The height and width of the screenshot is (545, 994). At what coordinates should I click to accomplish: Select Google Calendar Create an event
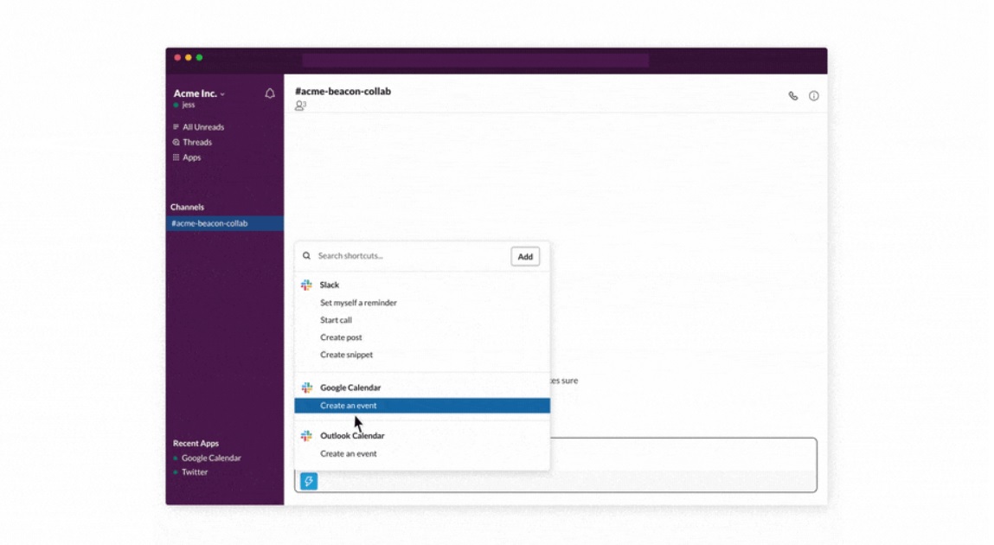click(422, 406)
